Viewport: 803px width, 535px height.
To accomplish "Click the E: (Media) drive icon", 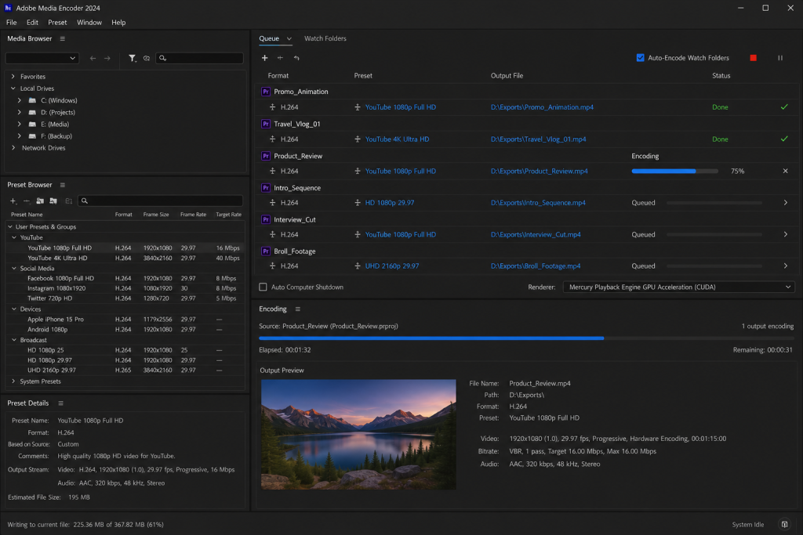I will tap(32, 125).
